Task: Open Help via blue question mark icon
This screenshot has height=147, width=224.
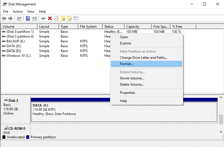Action: tap(28, 19)
